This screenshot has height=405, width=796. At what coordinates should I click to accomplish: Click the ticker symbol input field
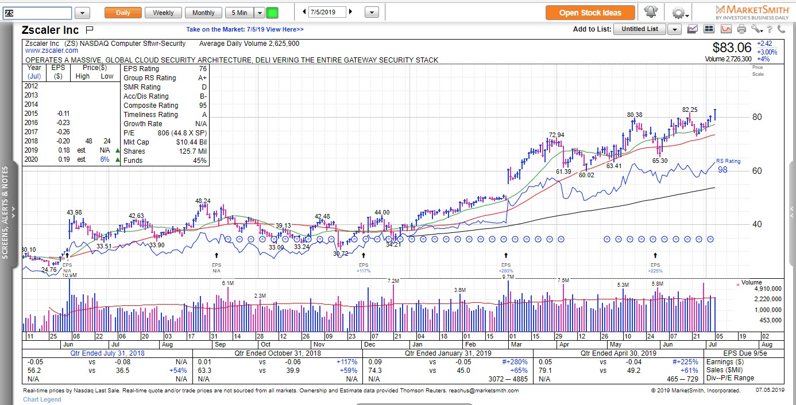(x=37, y=13)
